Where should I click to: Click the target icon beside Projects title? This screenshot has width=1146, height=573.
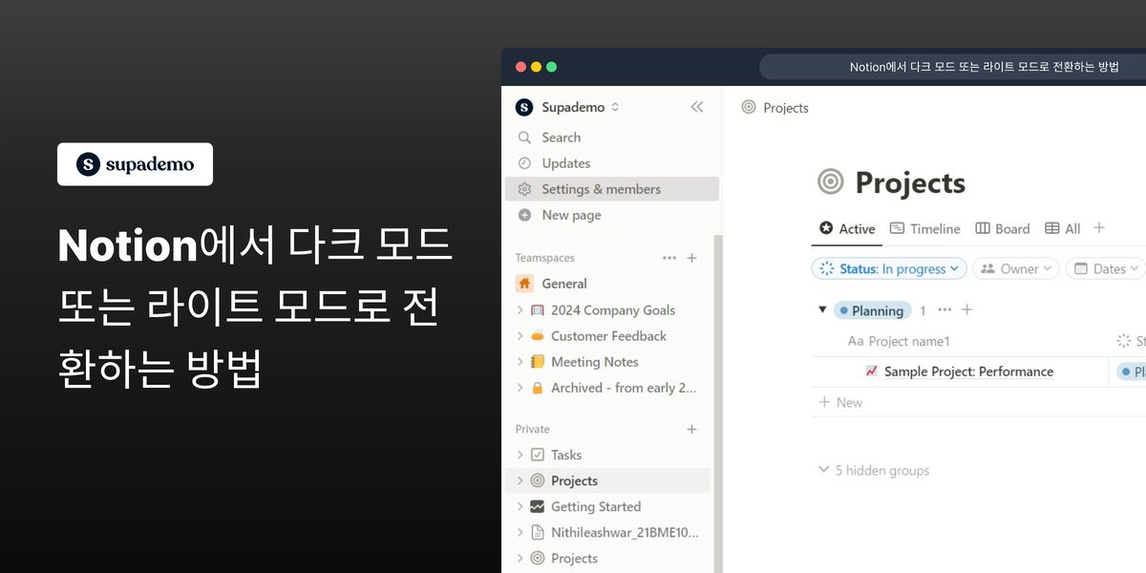pyautogui.click(x=832, y=182)
